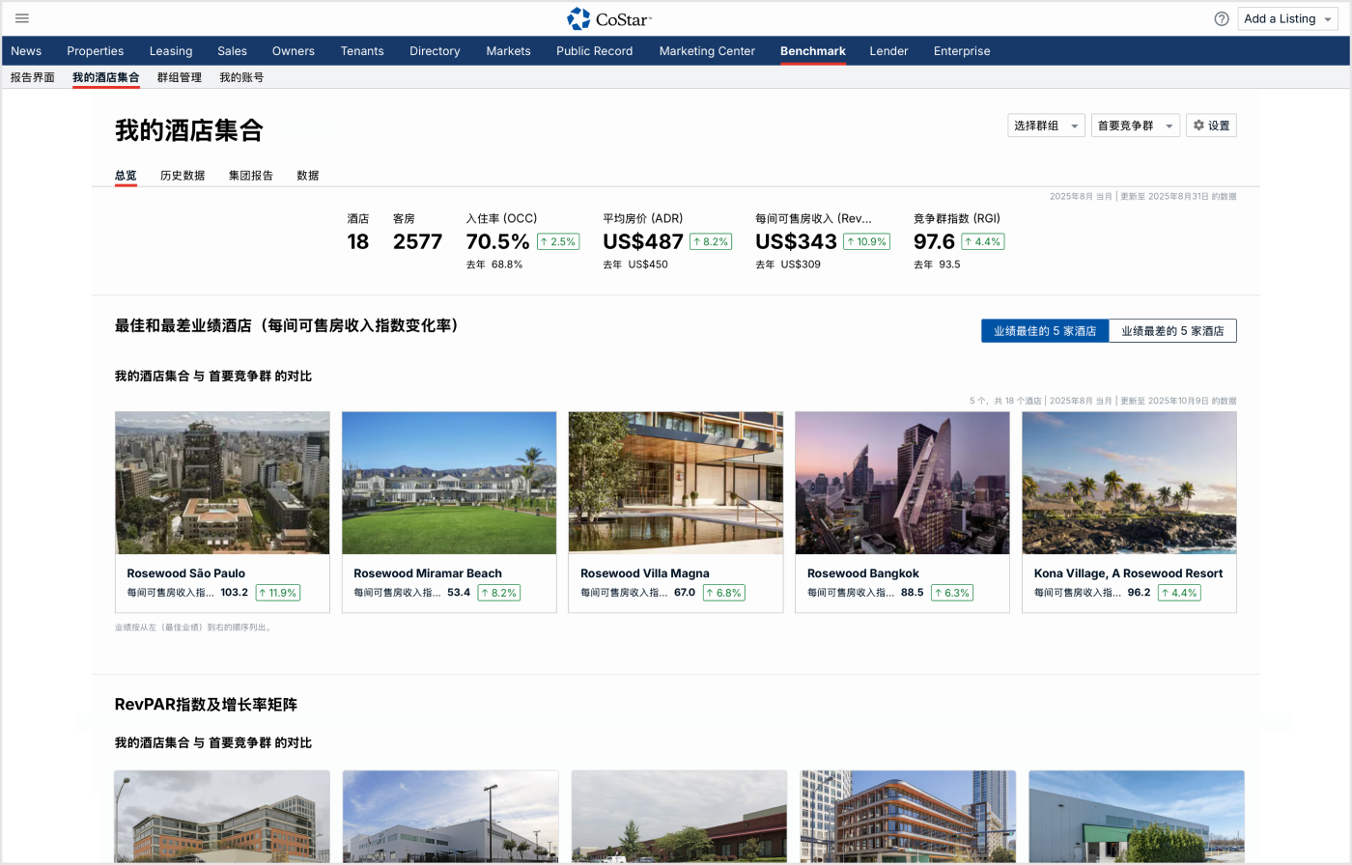Open the Rosewood Bangkok hotel link
Viewport: 1352px width, 865px height.
pyautogui.click(x=862, y=573)
